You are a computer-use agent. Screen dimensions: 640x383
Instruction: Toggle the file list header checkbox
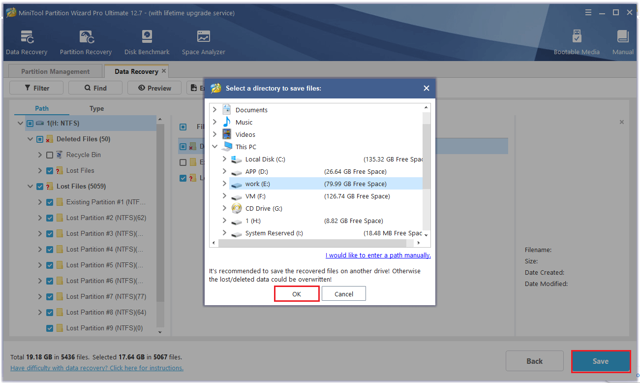click(x=183, y=127)
